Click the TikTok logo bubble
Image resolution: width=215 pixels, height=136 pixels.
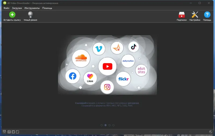tap(134, 47)
